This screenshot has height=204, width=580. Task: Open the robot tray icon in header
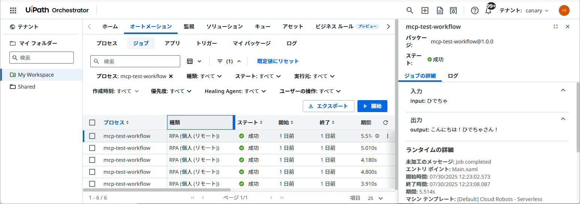(x=453, y=10)
